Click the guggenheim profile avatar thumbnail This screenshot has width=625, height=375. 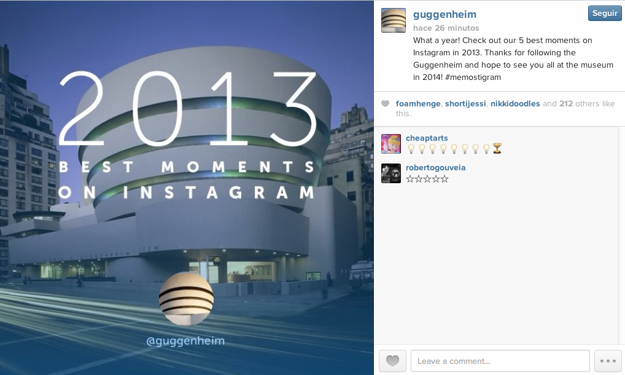tap(394, 20)
